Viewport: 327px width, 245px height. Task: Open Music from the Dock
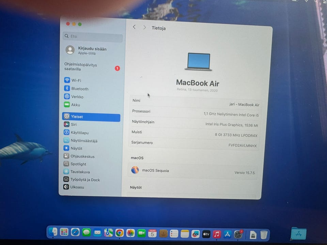(x=217, y=234)
